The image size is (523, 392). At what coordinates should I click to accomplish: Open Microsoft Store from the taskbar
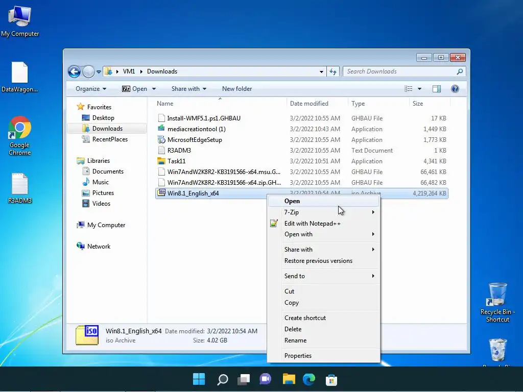tap(331, 380)
